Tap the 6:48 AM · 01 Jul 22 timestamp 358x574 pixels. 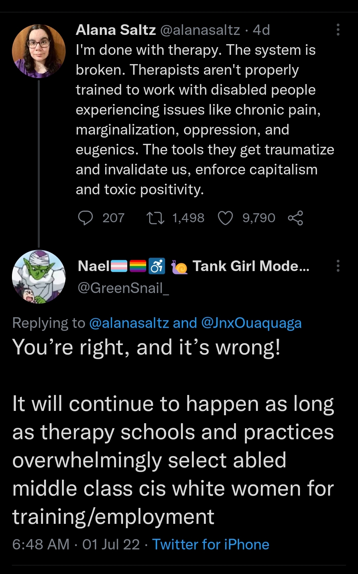click(x=76, y=545)
